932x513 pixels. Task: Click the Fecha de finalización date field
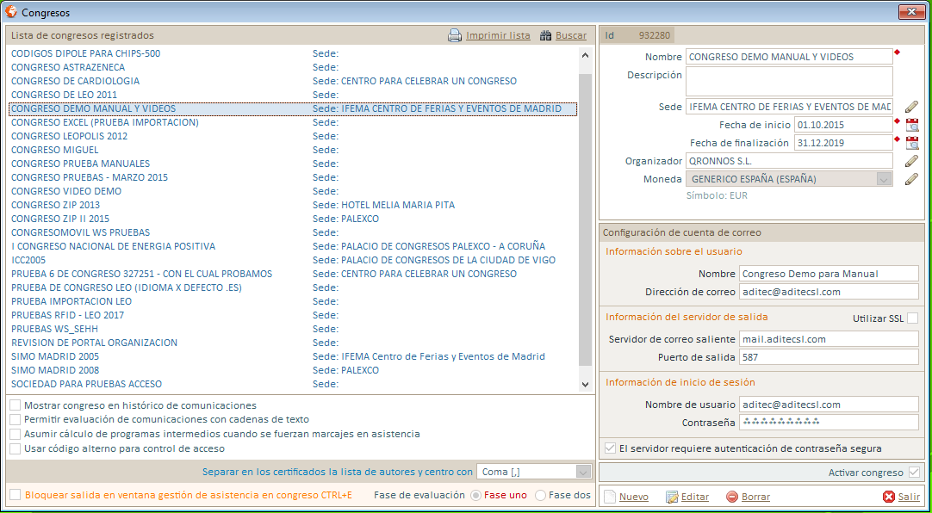[x=842, y=143]
